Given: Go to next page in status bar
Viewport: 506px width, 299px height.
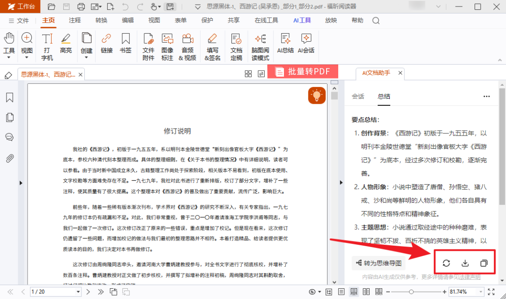Looking at the screenshot, I should pyautogui.click(x=88, y=292).
